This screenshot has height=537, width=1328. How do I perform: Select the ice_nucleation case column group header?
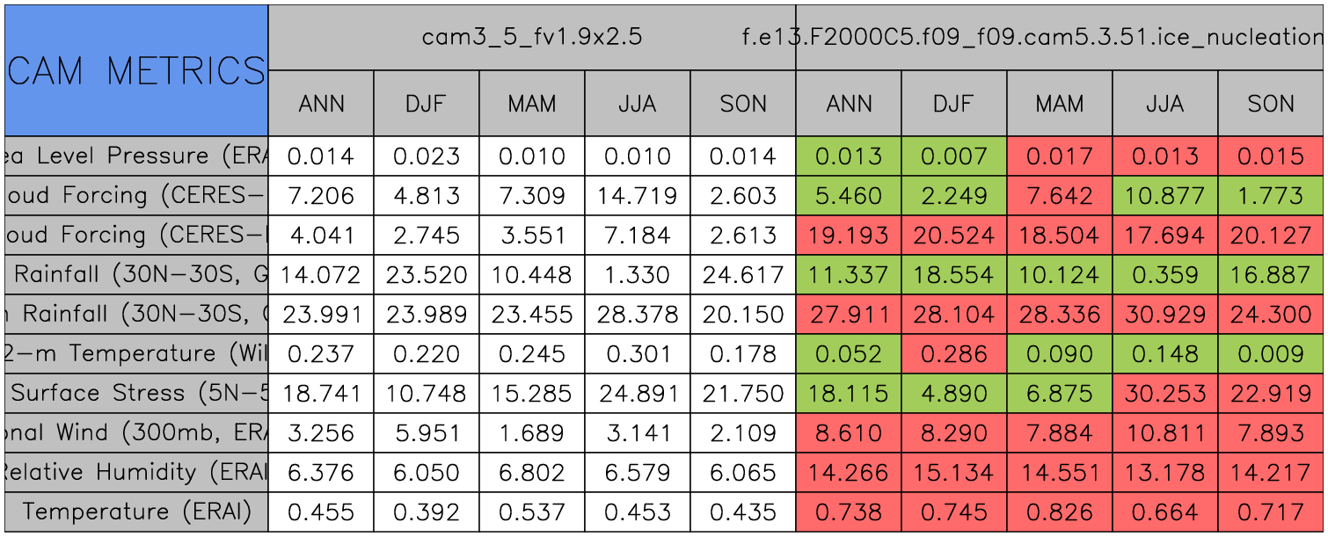click(x=1059, y=37)
